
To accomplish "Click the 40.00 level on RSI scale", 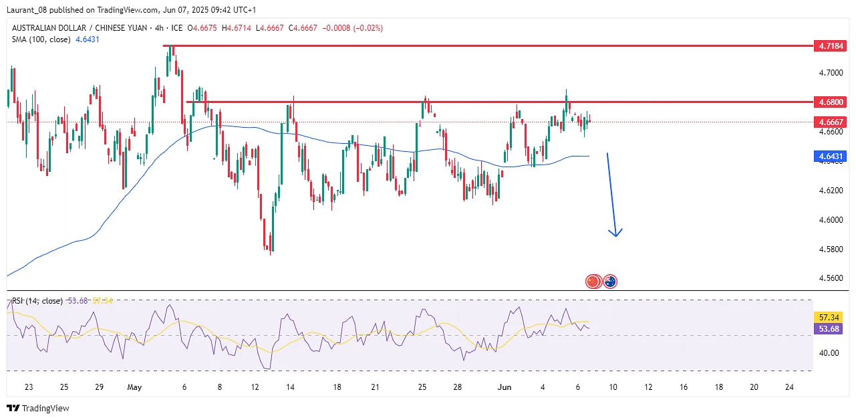I will click(829, 353).
